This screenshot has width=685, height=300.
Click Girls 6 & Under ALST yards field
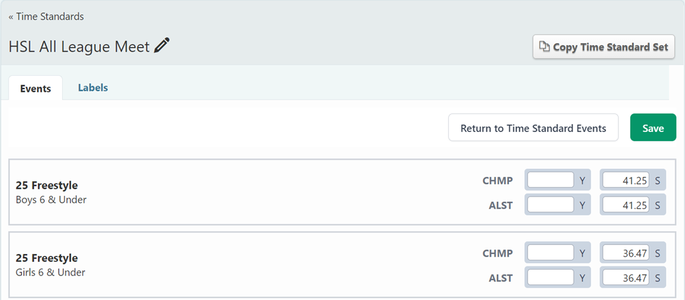pos(550,278)
